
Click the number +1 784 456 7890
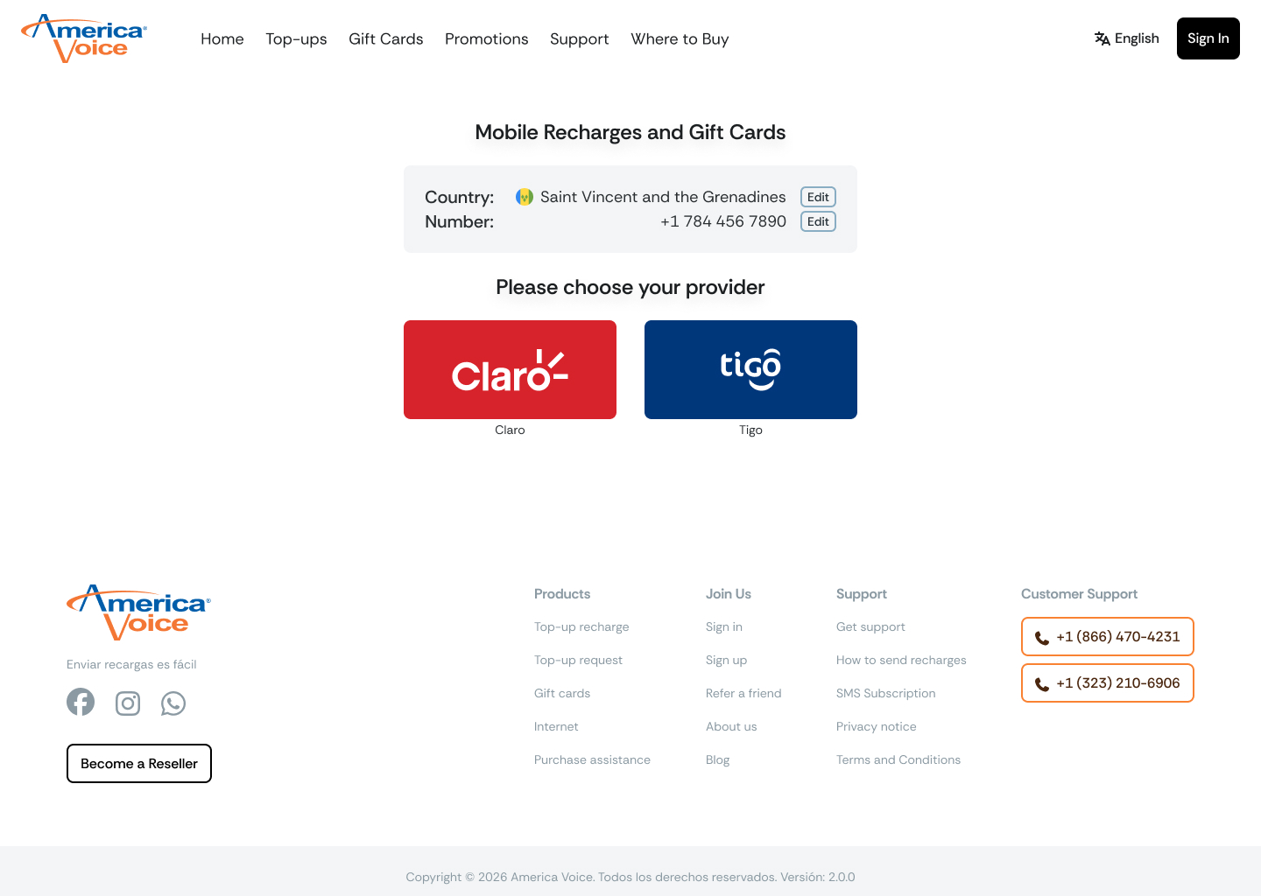(x=723, y=221)
